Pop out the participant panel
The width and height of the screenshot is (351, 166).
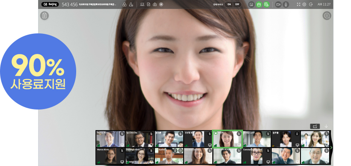(315, 126)
